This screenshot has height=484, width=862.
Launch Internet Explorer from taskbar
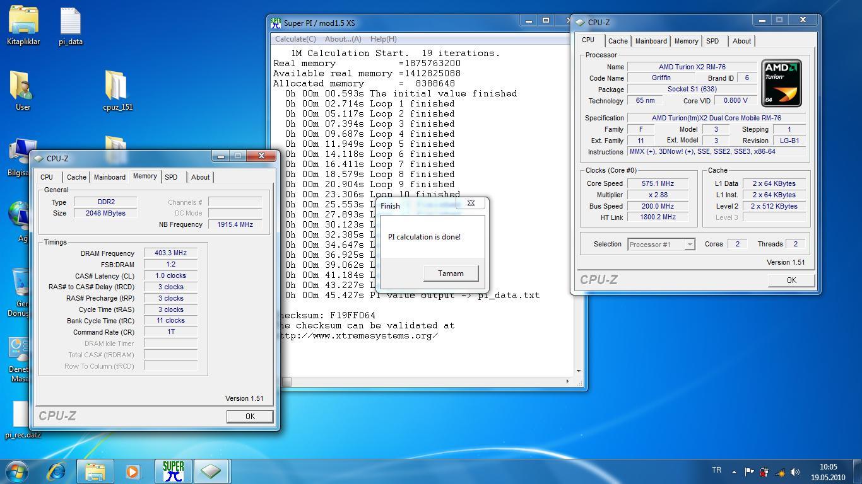56,471
